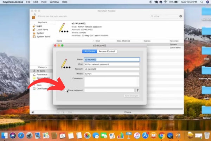Open Google Chrome from the dock
This screenshot has height=141, width=211.
[162, 135]
